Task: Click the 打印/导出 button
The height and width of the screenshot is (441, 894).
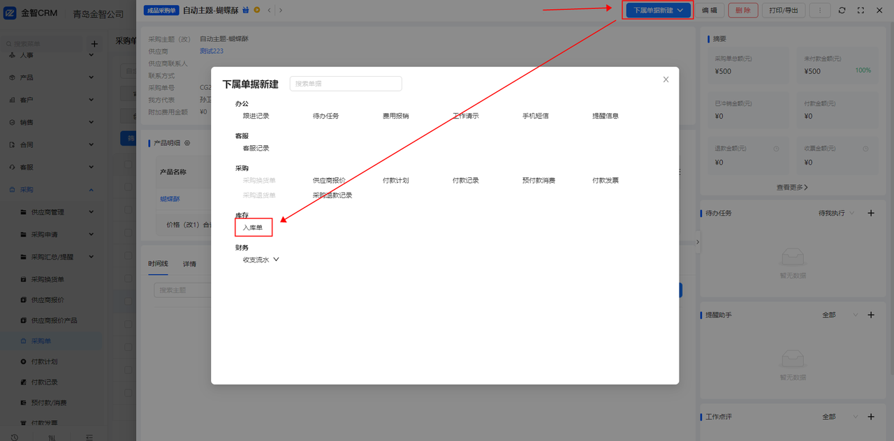Action: tap(784, 10)
